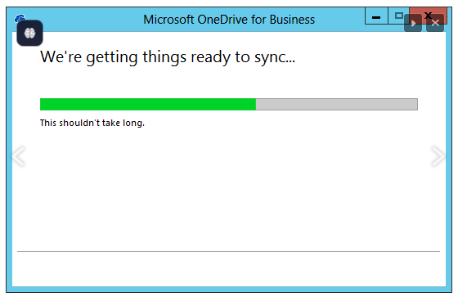Screen dimensions: 458x297
Task: Click the horizontal separator line near the bottom
Action: (228, 251)
